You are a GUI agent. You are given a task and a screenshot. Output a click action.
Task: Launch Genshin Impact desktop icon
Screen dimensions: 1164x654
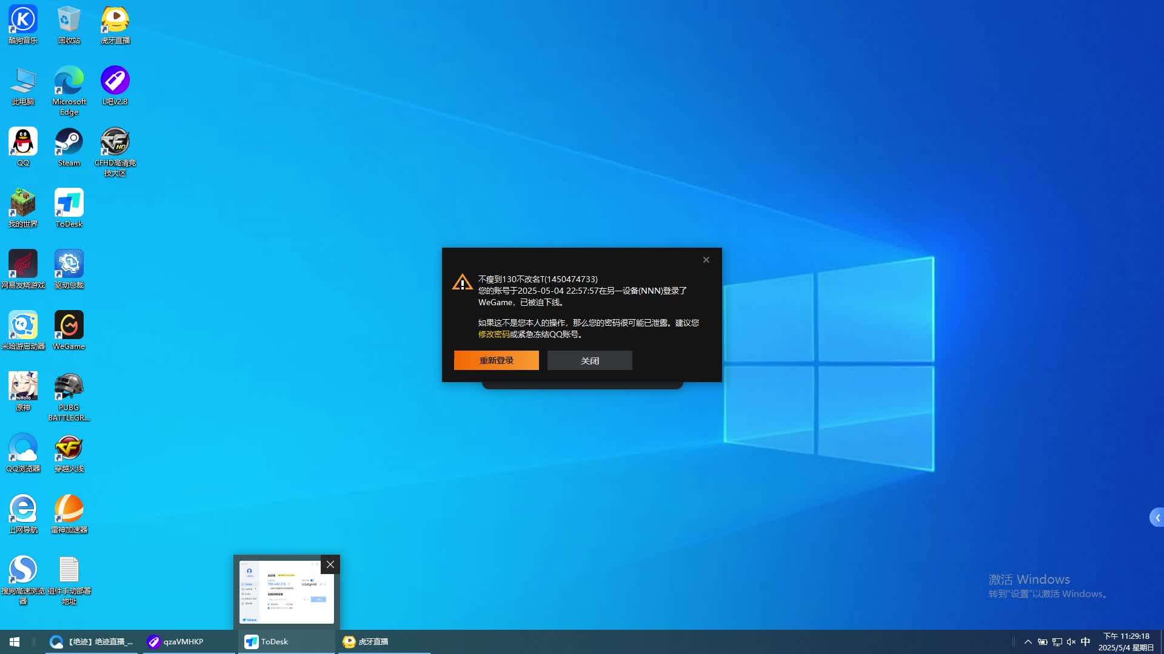click(x=23, y=392)
